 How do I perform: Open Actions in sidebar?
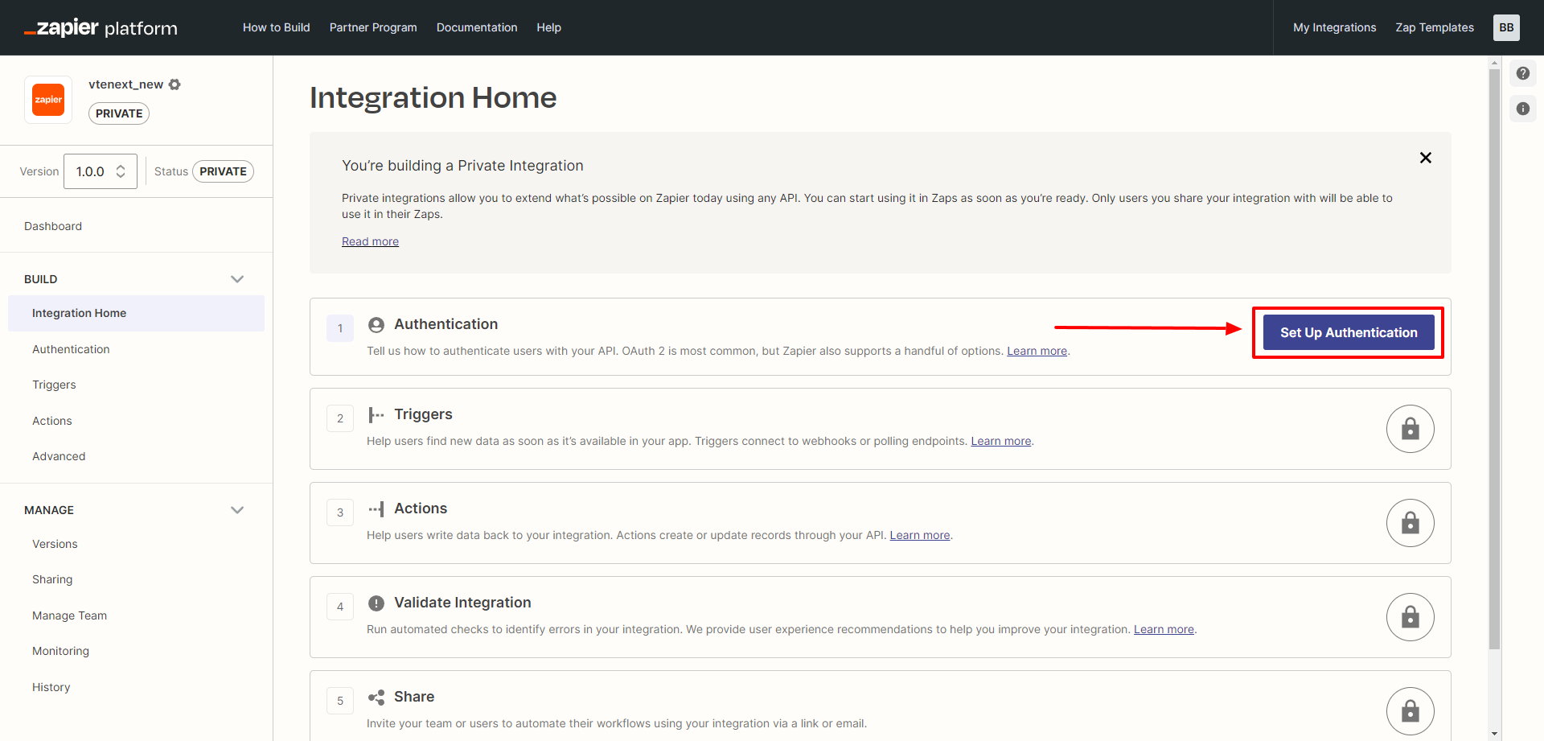[x=52, y=421]
